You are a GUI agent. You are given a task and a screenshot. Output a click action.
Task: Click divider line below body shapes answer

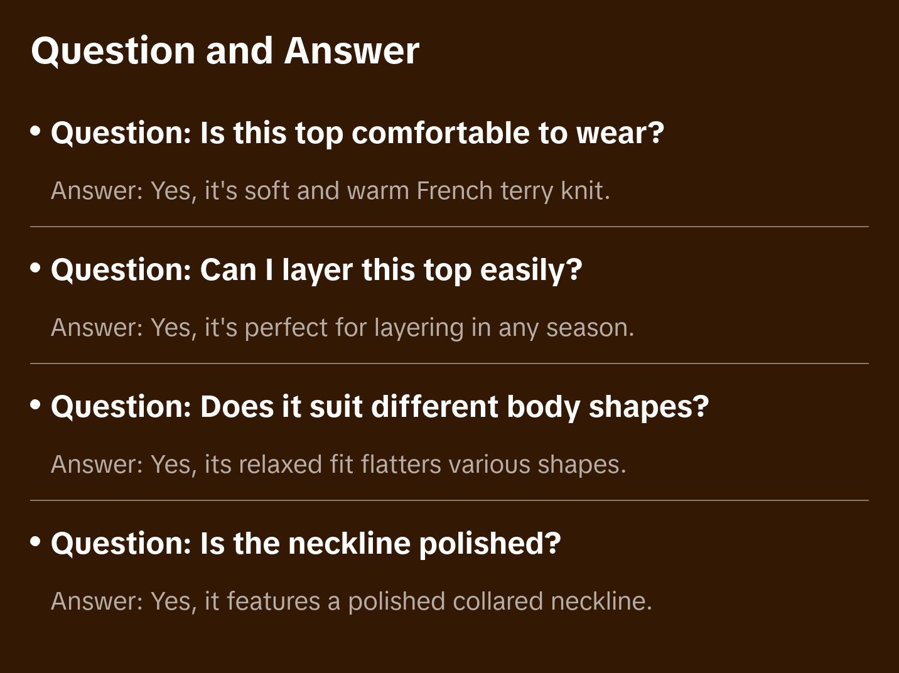(x=449, y=500)
